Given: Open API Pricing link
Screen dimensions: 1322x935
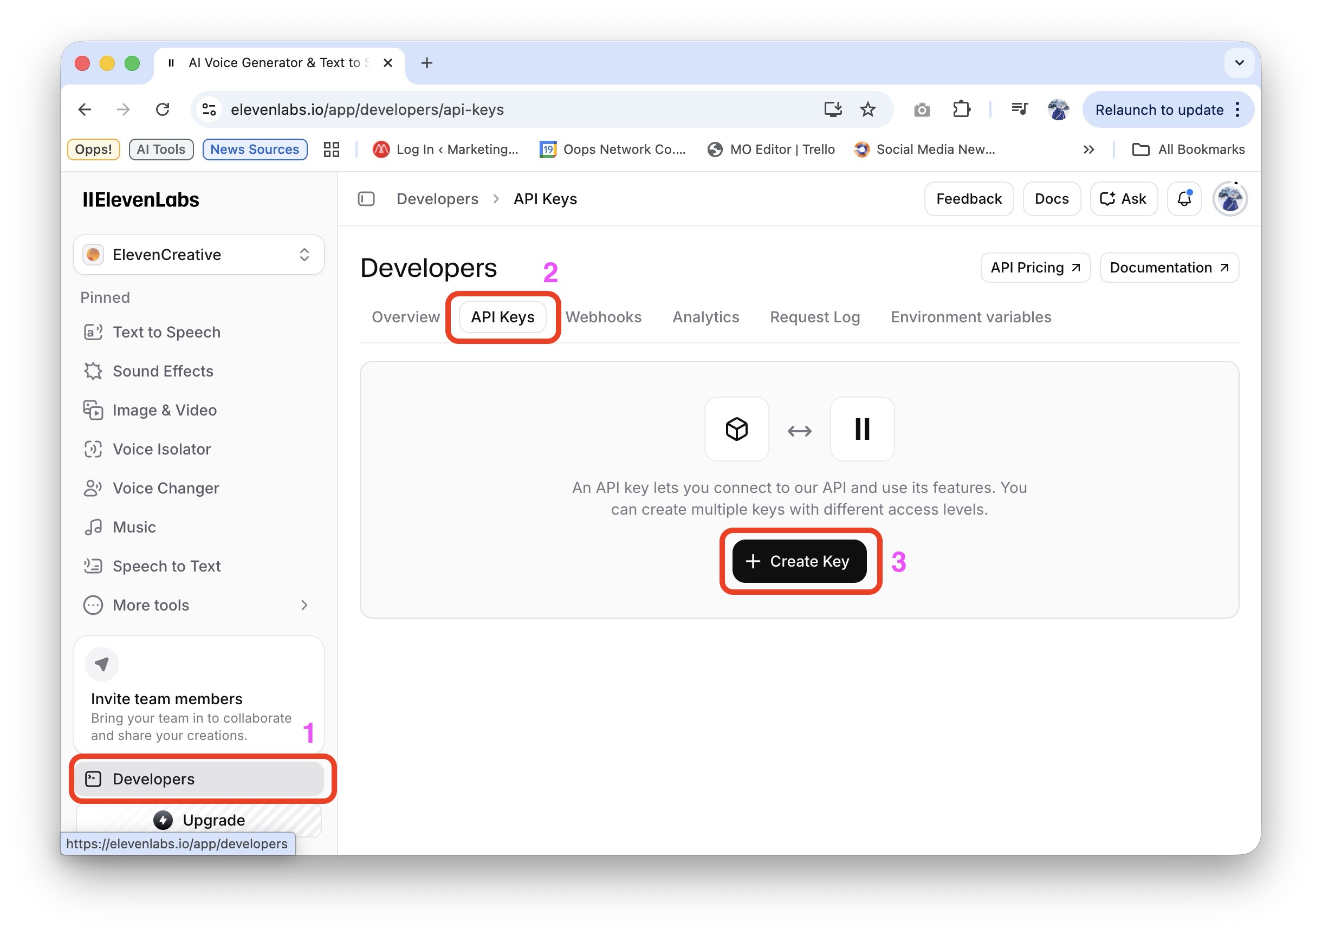Looking at the screenshot, I should (1035, 268).
